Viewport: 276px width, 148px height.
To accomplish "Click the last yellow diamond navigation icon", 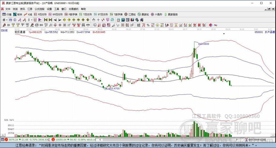I will click(88, 20).
